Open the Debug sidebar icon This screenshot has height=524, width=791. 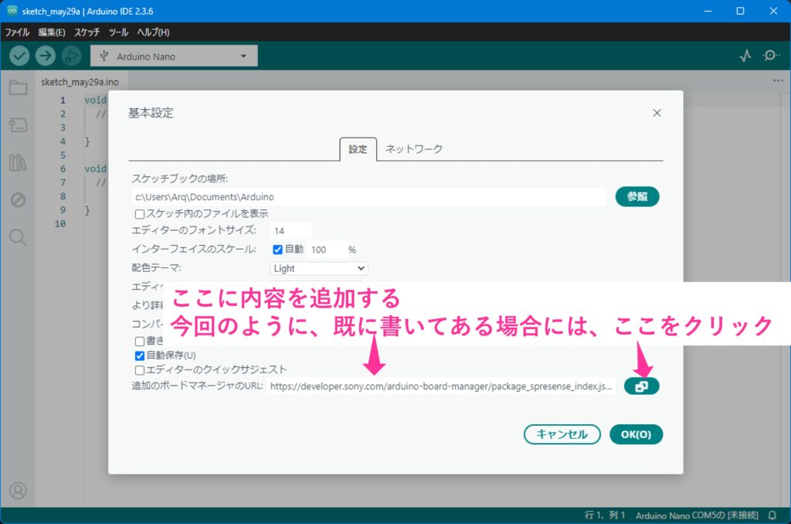point(19,200)
